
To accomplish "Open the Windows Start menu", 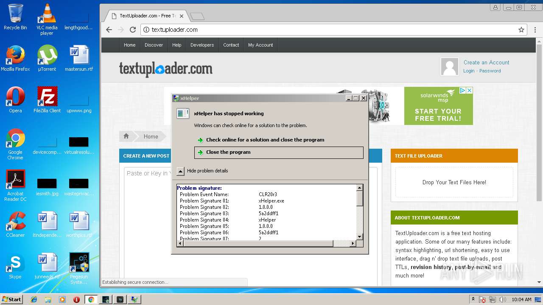I will coord(11,299).
